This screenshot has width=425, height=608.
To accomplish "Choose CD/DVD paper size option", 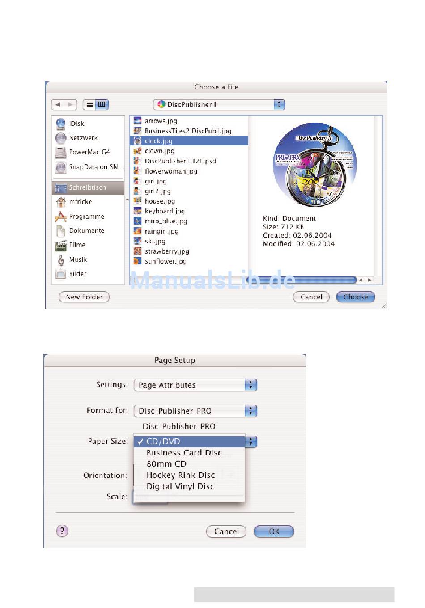I will coord(189,442).
